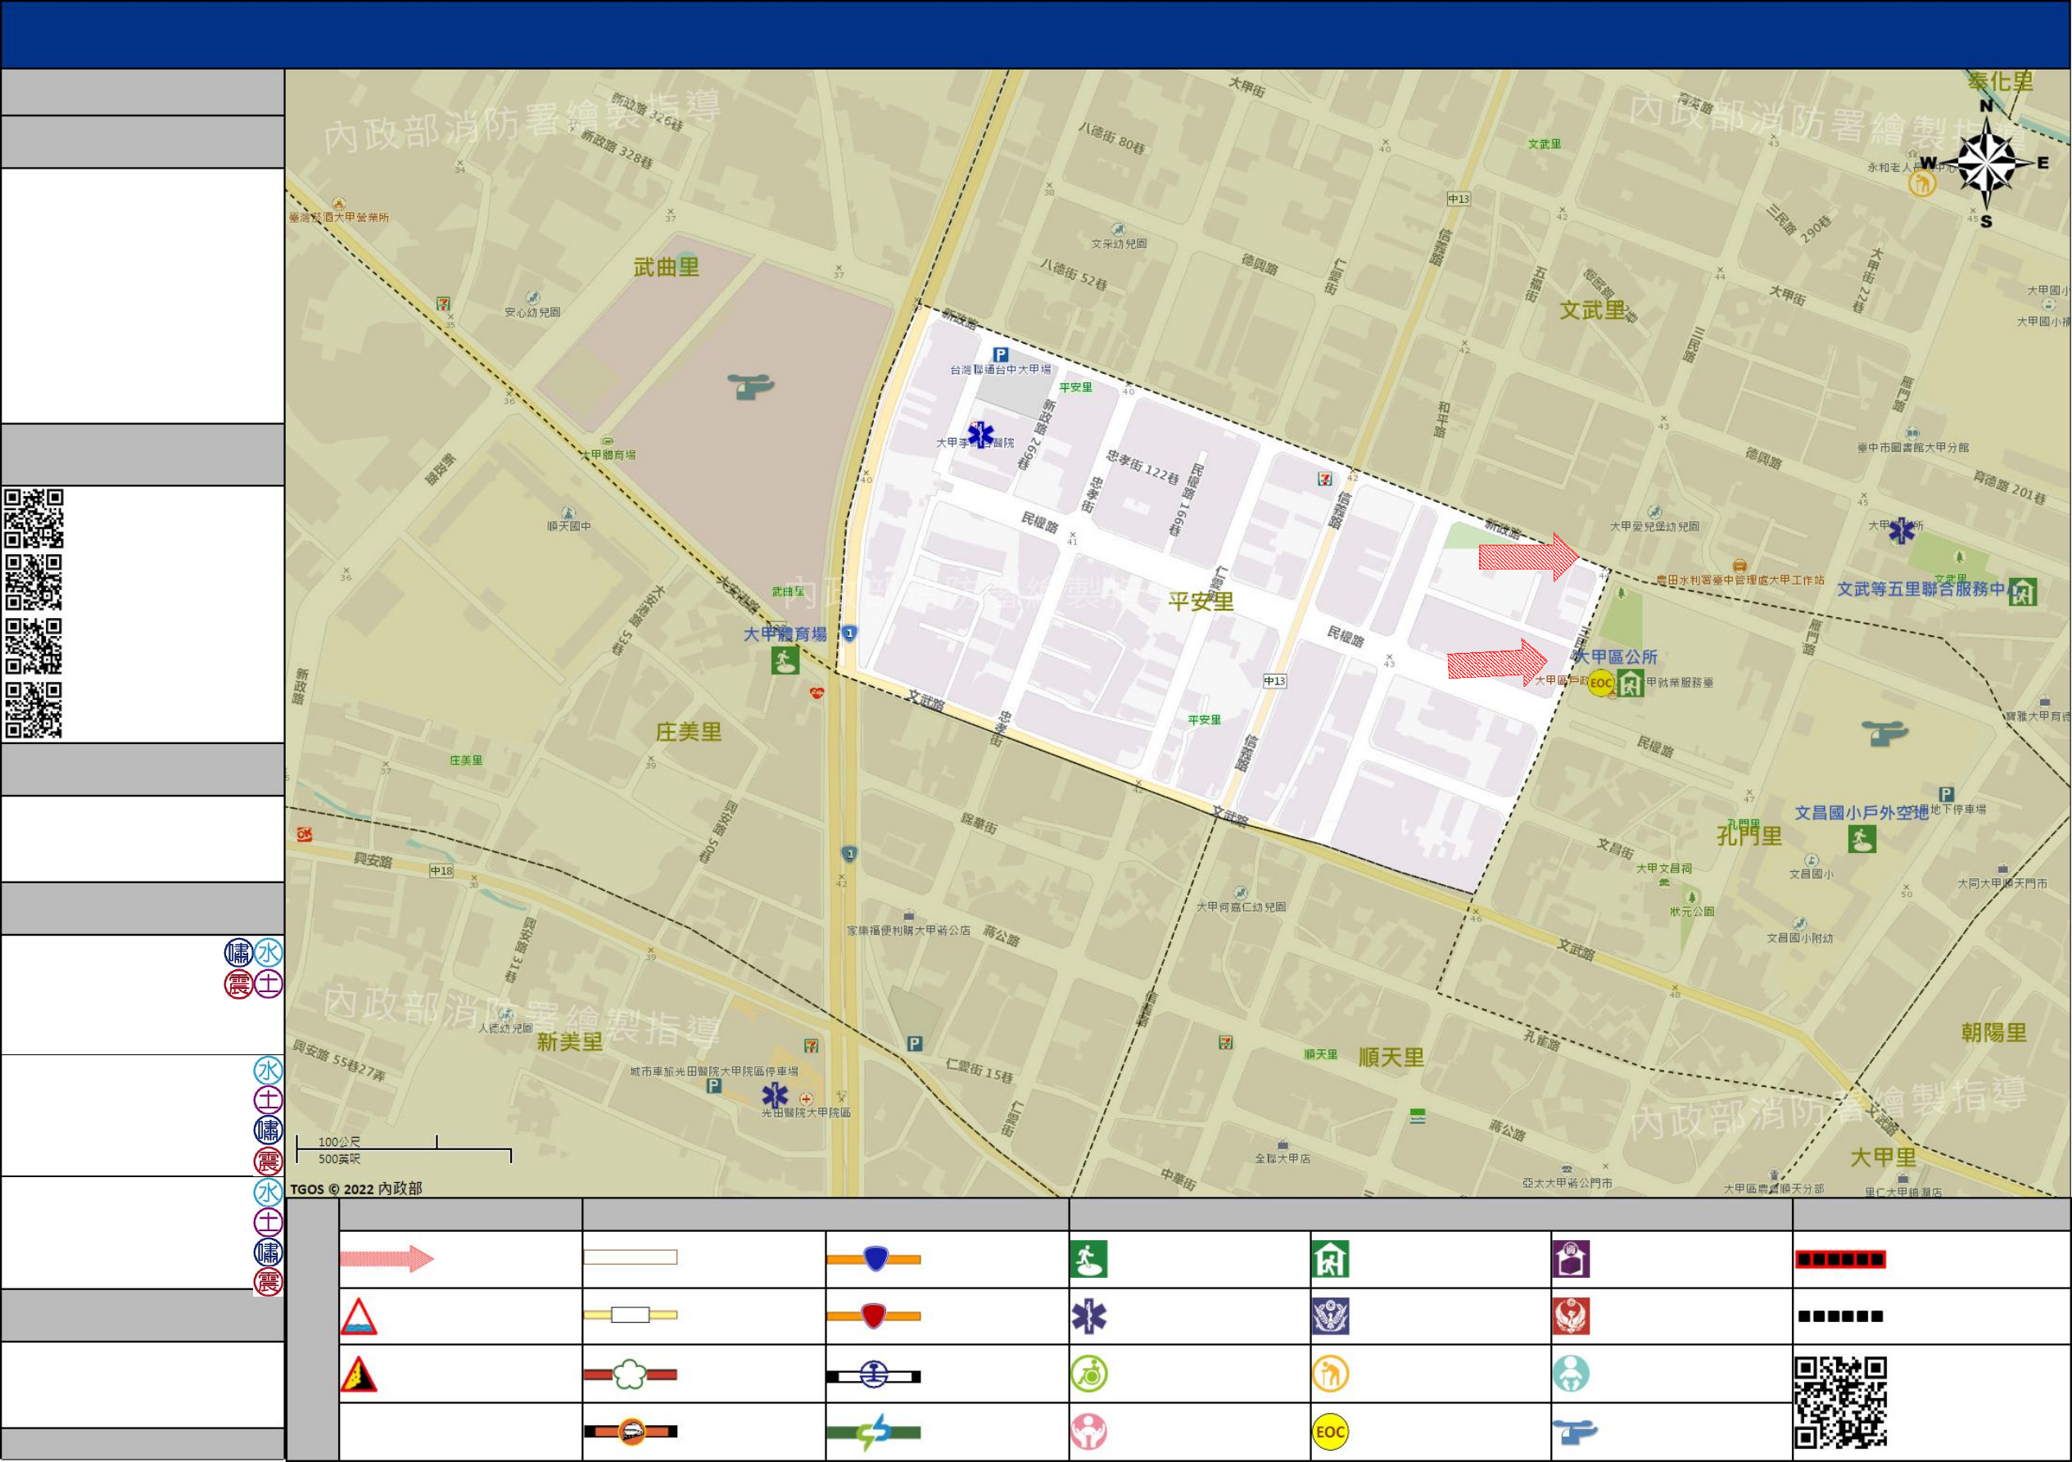
Task: Click the 大甲愛兒堡幼兒園 label
Action: (x=1654, y=526)
